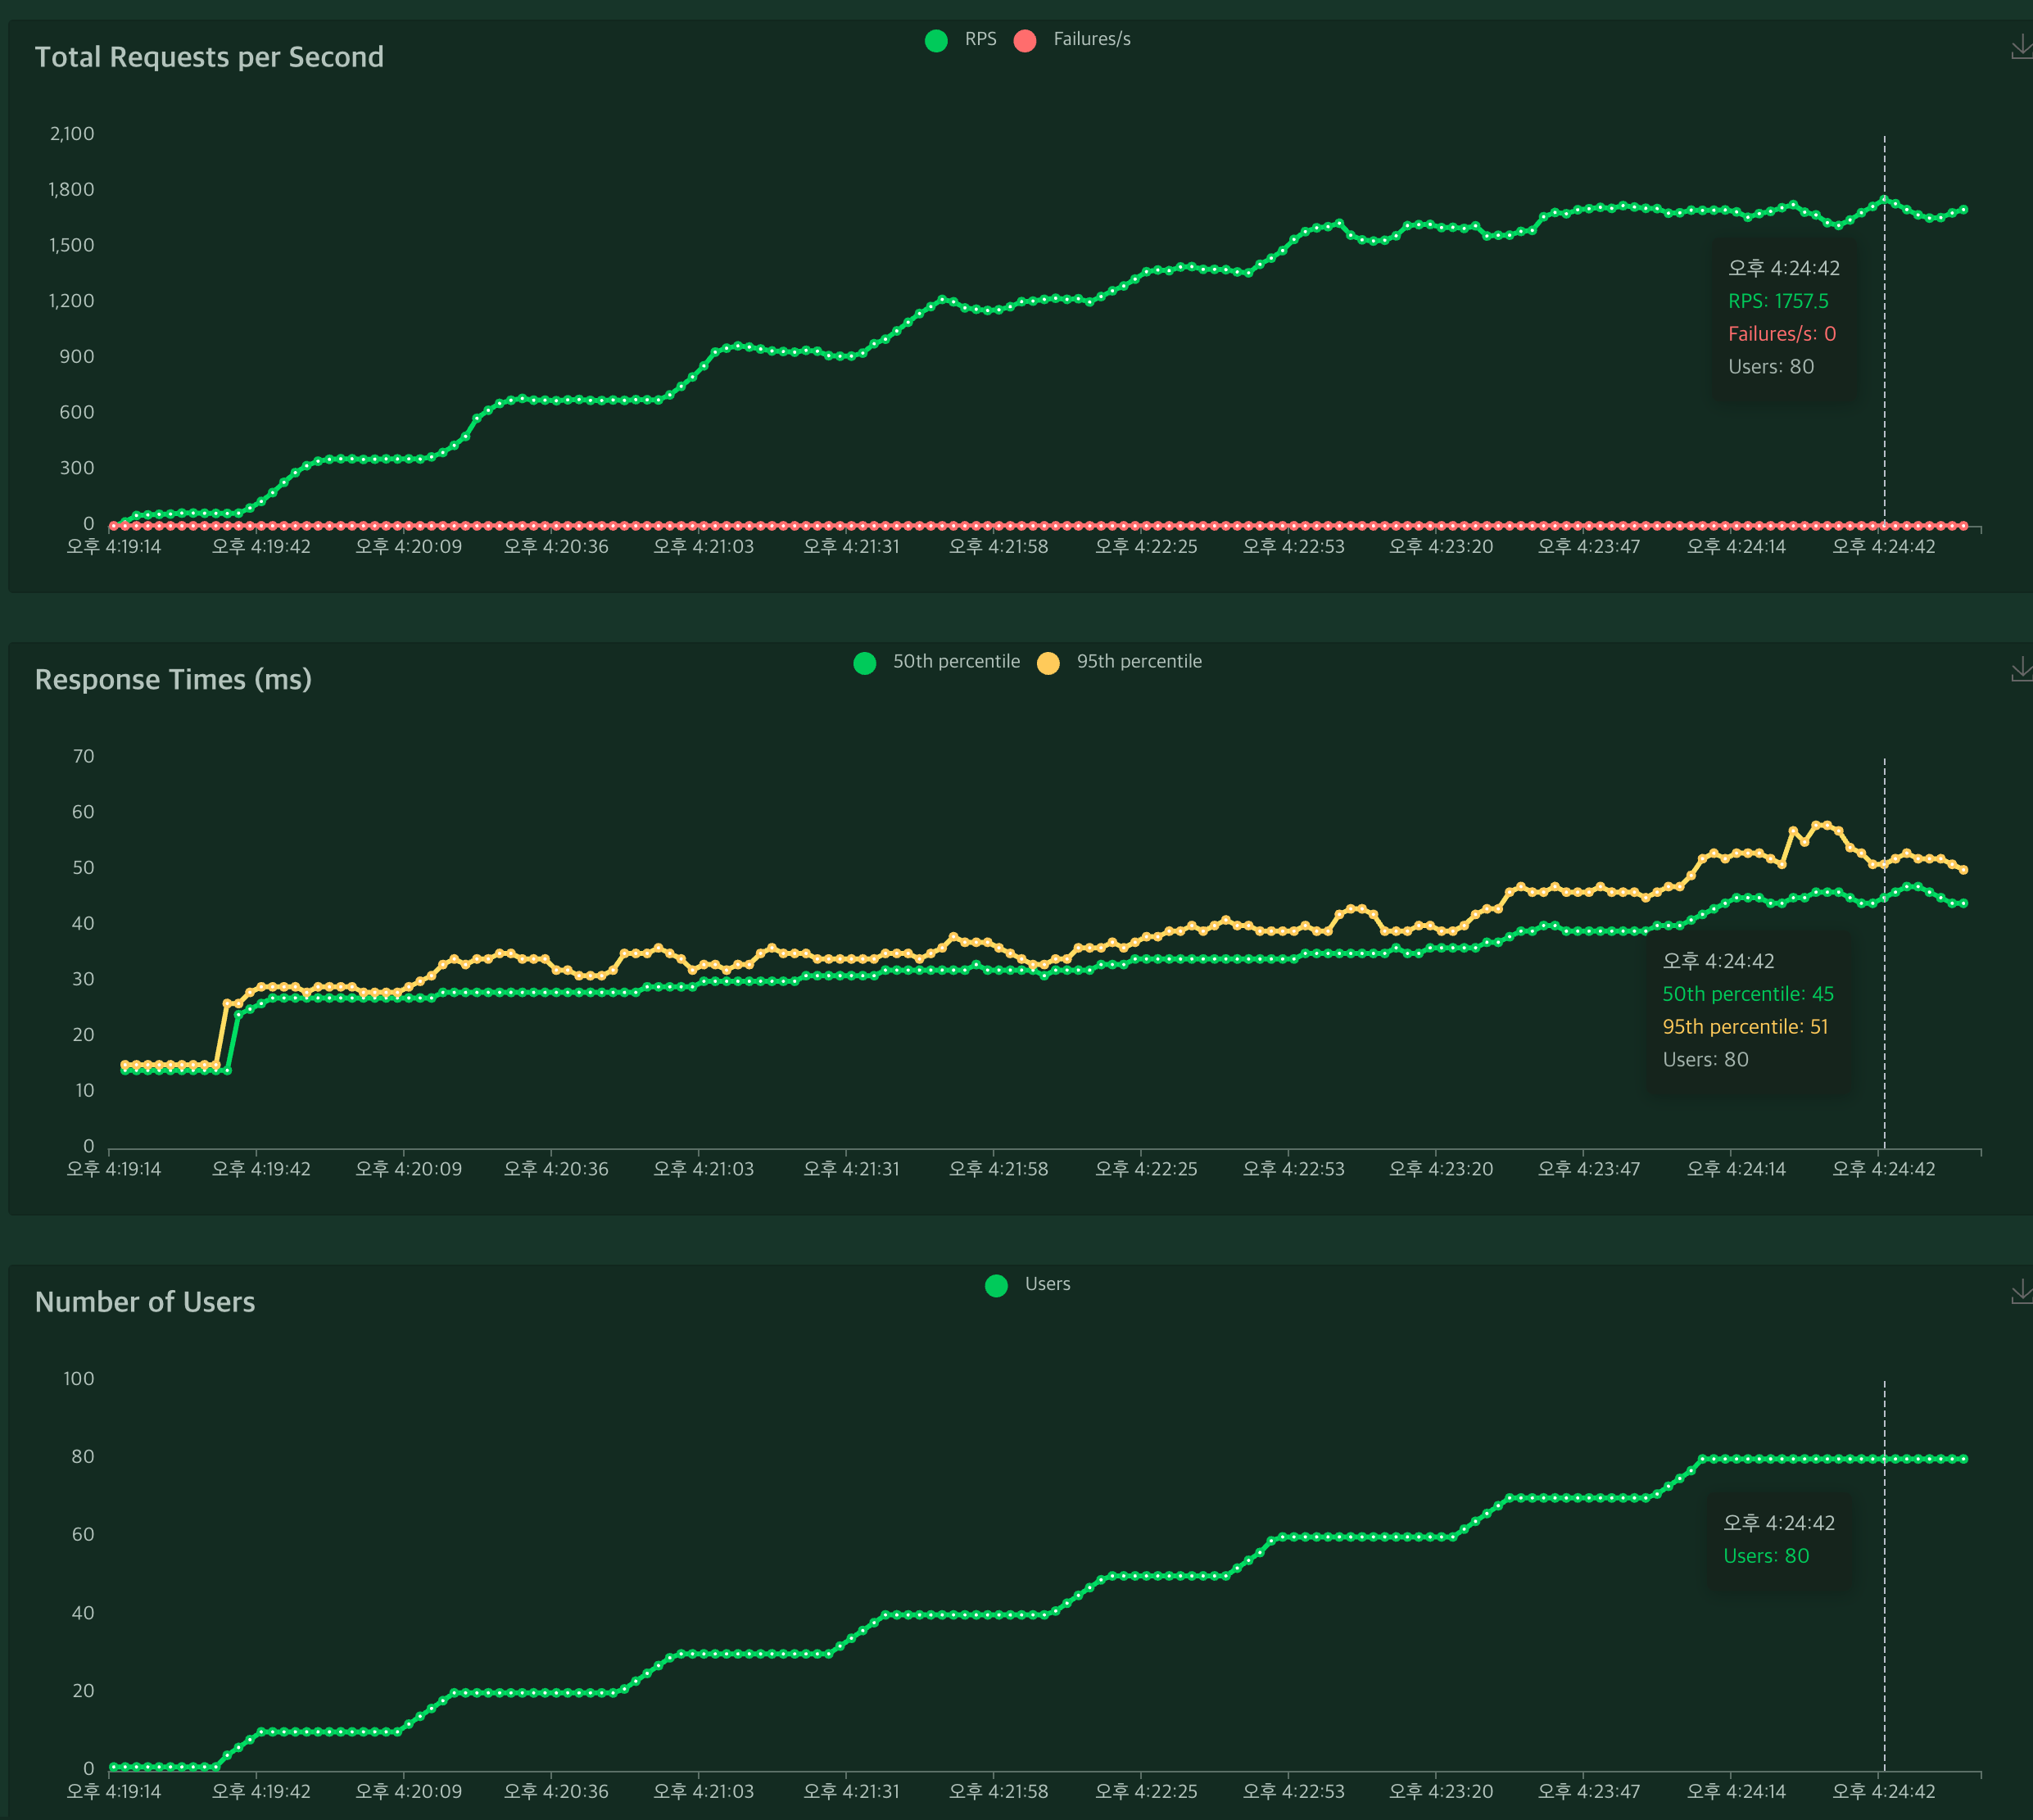Toggle RPS series in legend
2033x1820 pixels.
980,39
